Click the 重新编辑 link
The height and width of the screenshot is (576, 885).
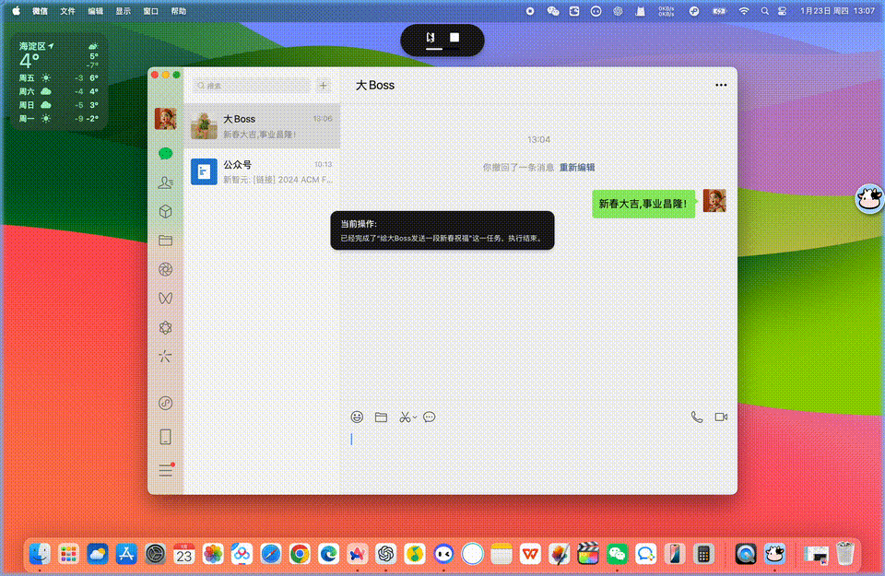click(577, 168)
